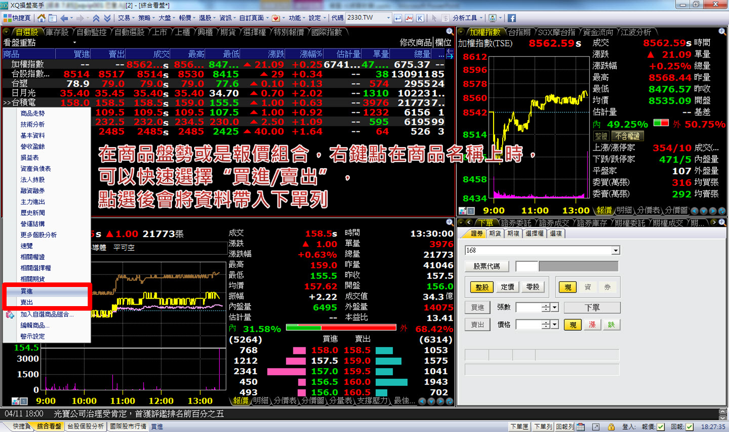
Task: Click the 賣出 sell button in order panel
Action: pos(477,325)
